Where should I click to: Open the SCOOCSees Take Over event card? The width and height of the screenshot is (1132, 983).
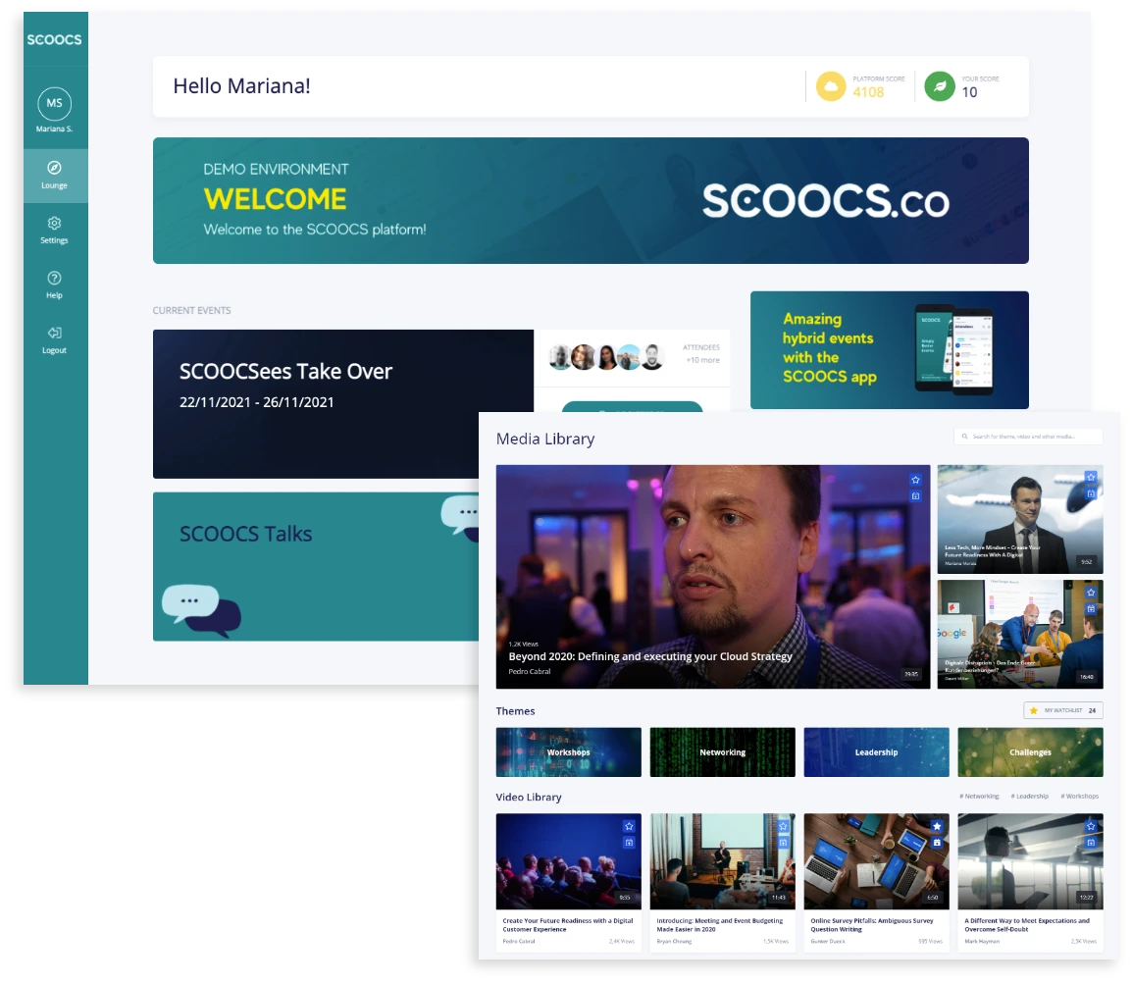343,404
